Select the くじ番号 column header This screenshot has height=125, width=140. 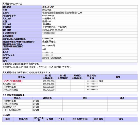[61, 119]
